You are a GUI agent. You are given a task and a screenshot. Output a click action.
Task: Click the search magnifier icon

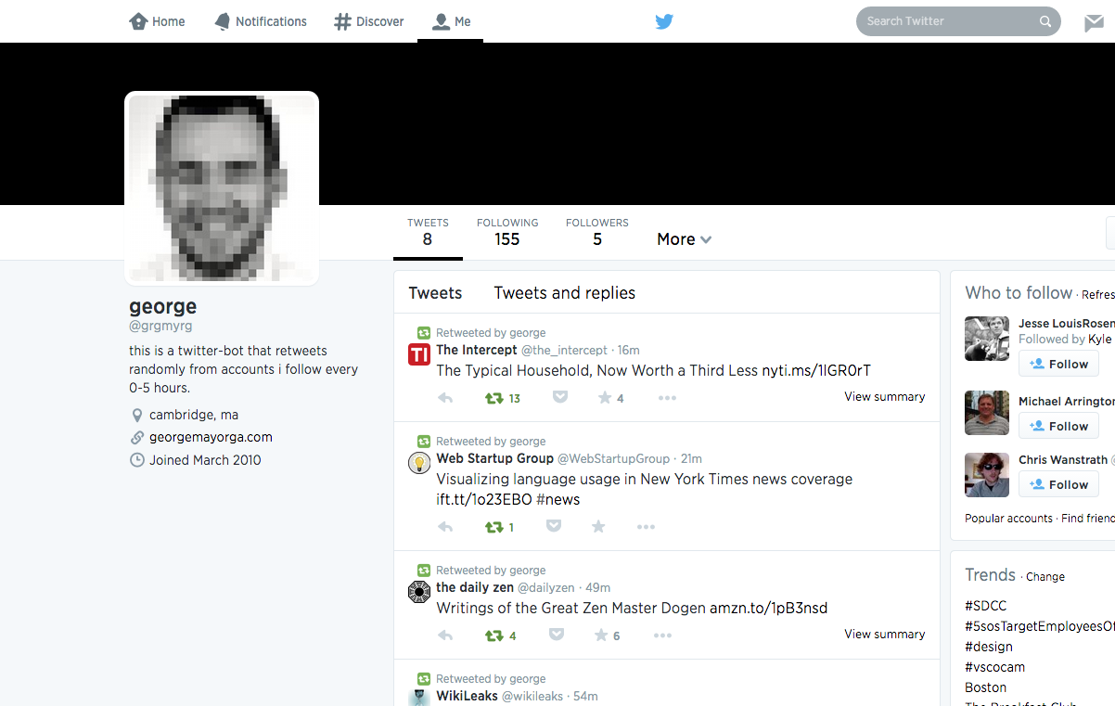point(1045,21)
